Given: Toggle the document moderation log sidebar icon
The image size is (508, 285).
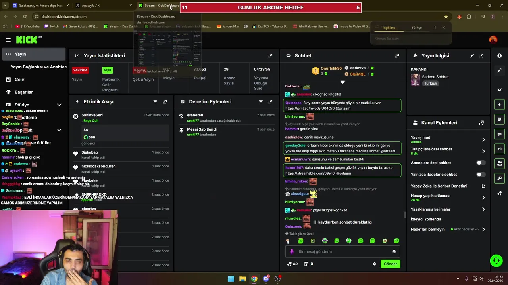Looking at the screenshot, I should 499,119.
